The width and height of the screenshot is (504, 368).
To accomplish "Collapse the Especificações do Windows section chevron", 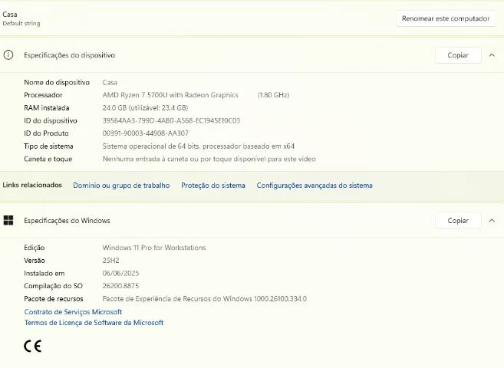I will pos(492,221).
